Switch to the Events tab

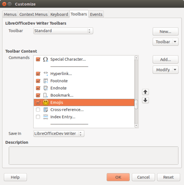click(x=96, y=14)
